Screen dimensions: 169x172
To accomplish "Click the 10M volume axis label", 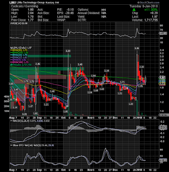I will [6, 111].
